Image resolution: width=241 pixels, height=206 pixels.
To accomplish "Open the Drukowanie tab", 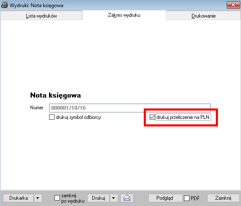I will [203, 16].
